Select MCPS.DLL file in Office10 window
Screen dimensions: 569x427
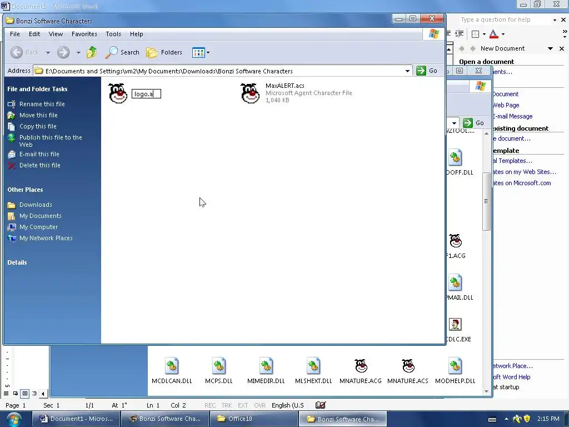pos(219,371)
